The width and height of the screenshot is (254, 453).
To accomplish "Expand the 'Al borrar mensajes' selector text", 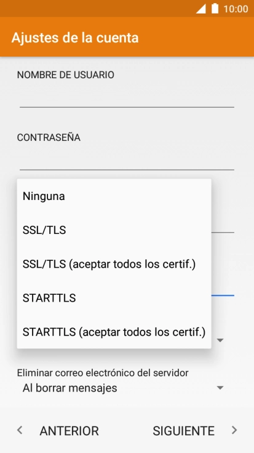I will pyautogui.click(x=70, y=388).
